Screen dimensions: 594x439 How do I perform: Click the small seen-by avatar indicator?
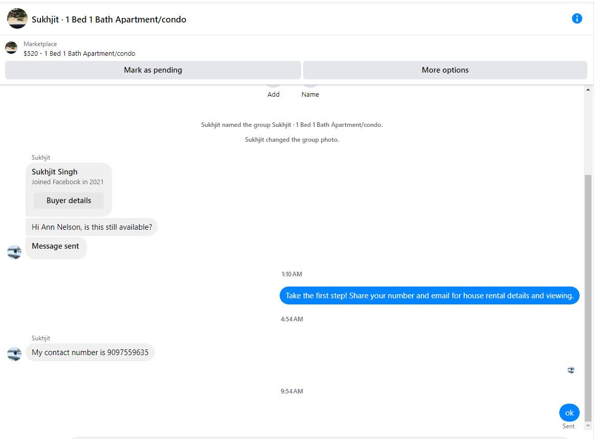tap(571, 370)
